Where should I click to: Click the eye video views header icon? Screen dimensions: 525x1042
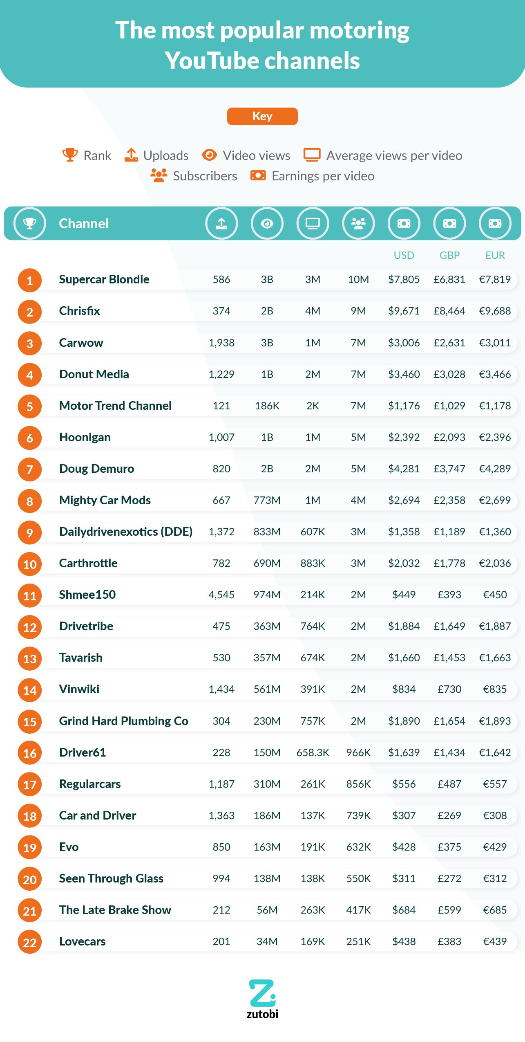click(x=267, y=223)
